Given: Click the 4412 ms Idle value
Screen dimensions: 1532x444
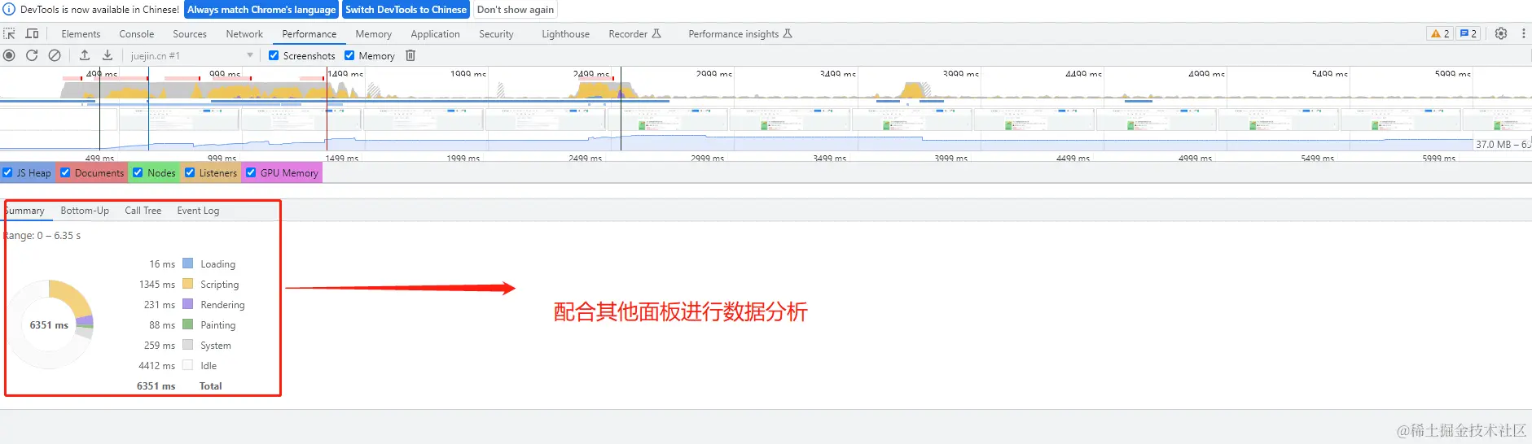Looking at the screenshot, I should click(x=156, y=366).
